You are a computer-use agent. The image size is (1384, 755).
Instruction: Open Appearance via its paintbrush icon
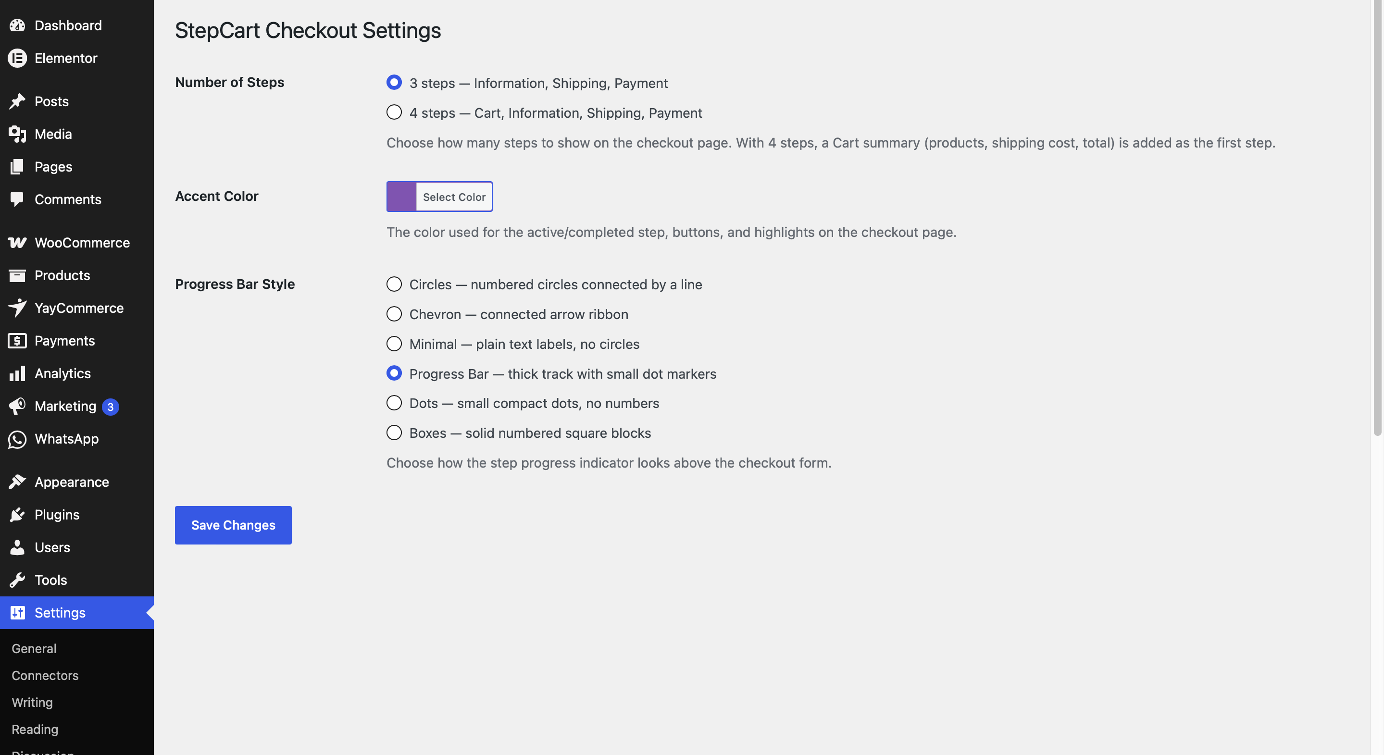point(17,482)
